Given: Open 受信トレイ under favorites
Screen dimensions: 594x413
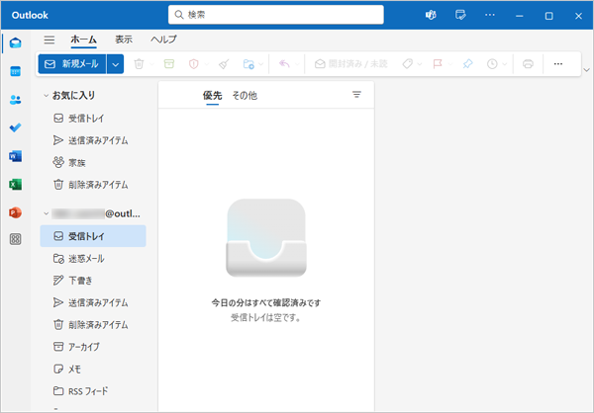Looking at the screenshot, I should coord(93,119).
